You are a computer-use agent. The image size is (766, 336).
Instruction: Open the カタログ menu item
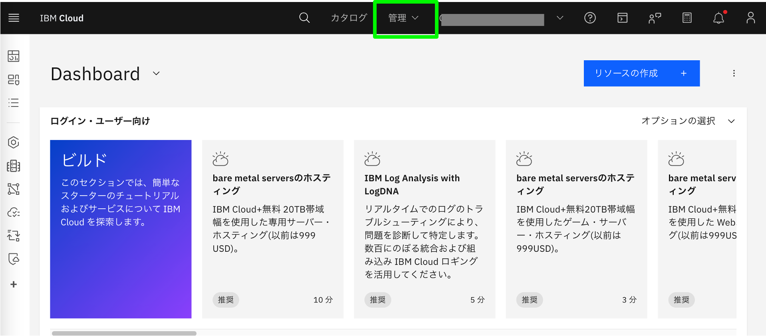pos(349,18)
